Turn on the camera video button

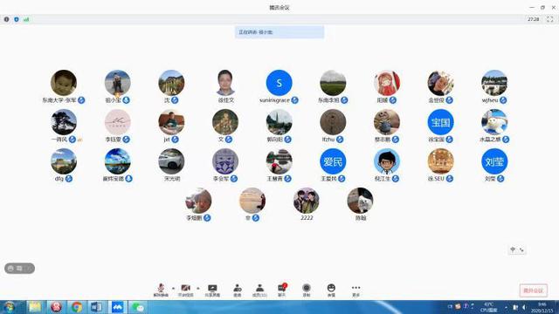click(185, 290)
